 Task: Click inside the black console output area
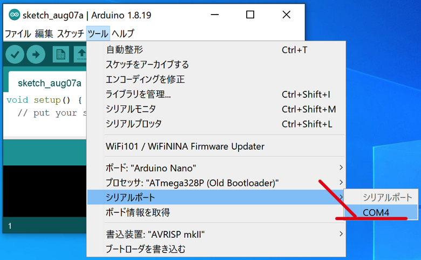[x=45, y=191]
